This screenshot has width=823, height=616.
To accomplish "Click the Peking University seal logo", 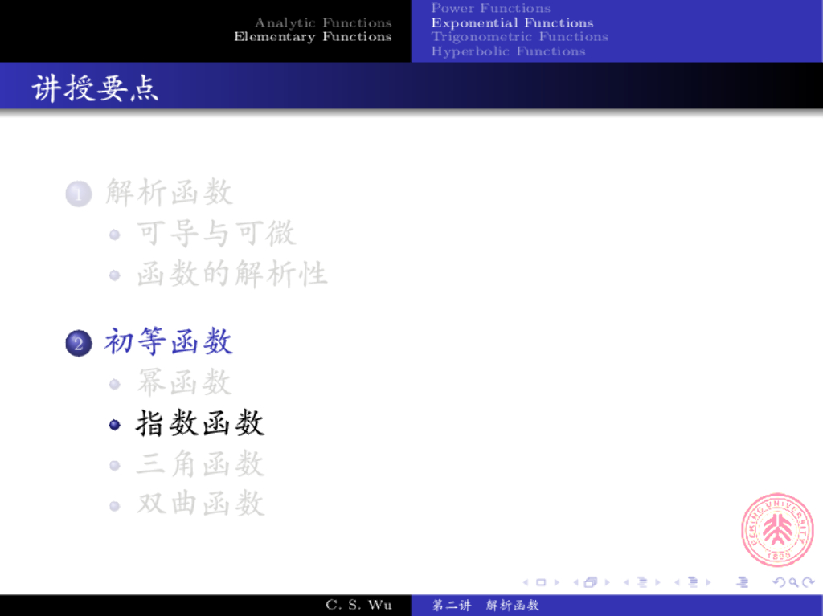I will pos(777,529).
